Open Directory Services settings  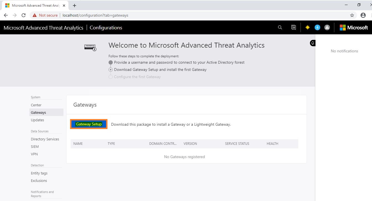45,139
